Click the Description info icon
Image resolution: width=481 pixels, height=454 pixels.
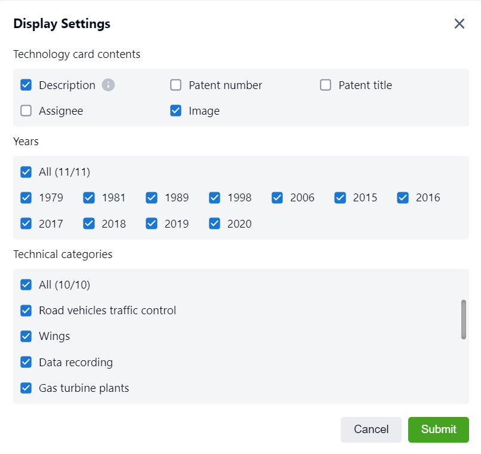point(108,85)
